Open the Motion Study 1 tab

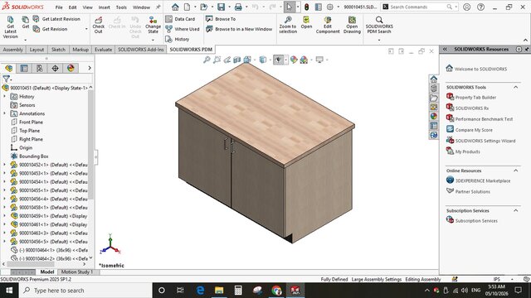pos(77,272)
